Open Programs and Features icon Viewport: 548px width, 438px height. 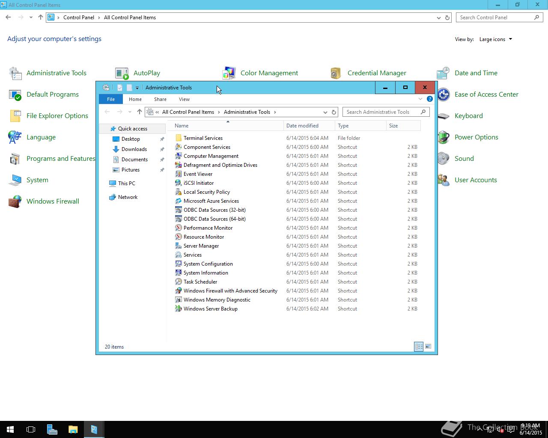coord(15,159)
